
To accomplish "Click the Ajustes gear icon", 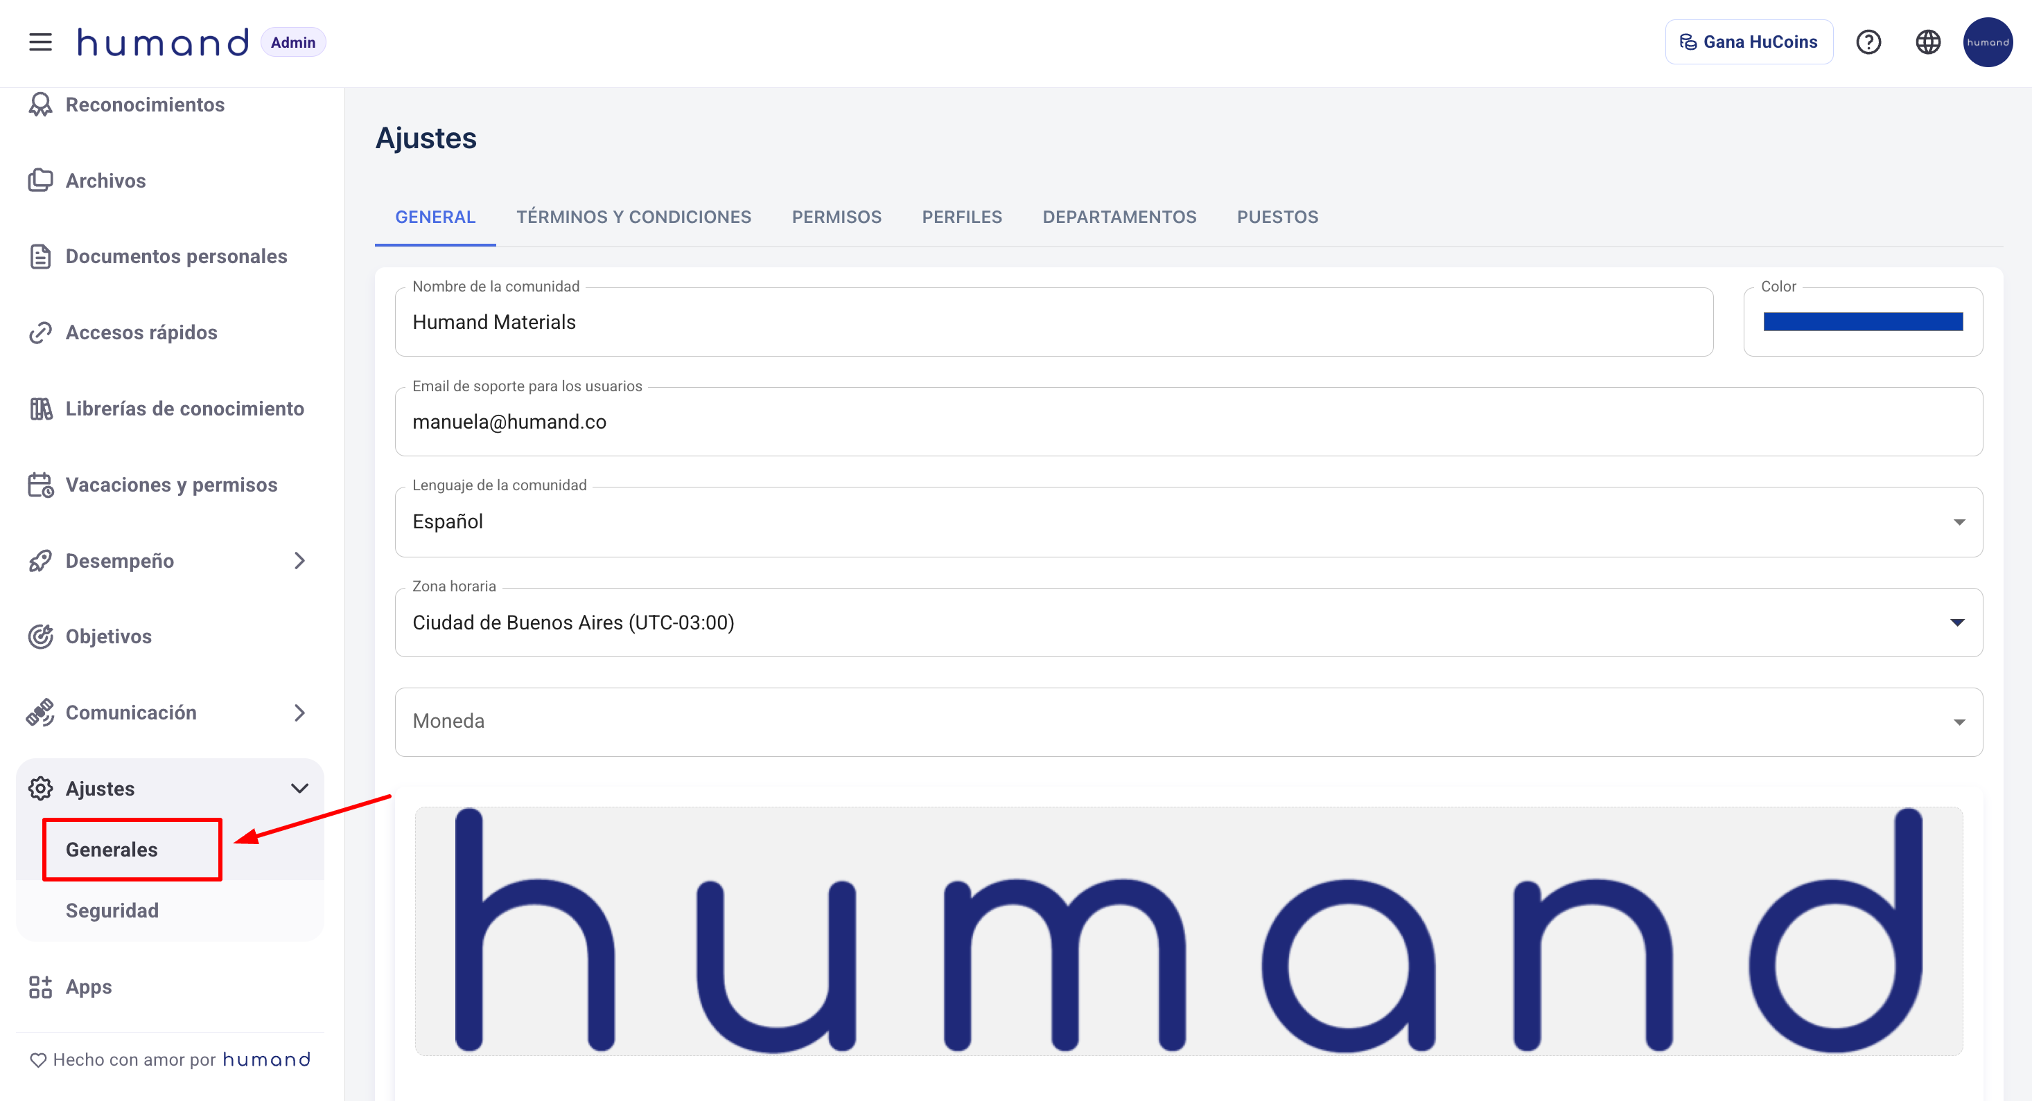I will (40, 788).
